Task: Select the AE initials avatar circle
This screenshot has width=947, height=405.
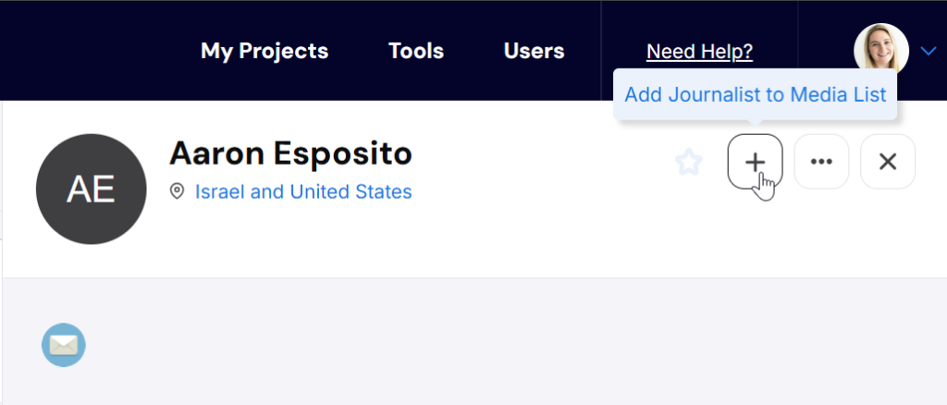Action: (92, 189)
